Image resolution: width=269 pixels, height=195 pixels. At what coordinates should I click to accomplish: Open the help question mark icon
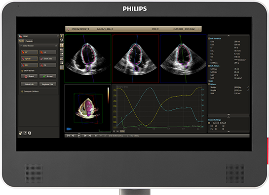(25, 133)
